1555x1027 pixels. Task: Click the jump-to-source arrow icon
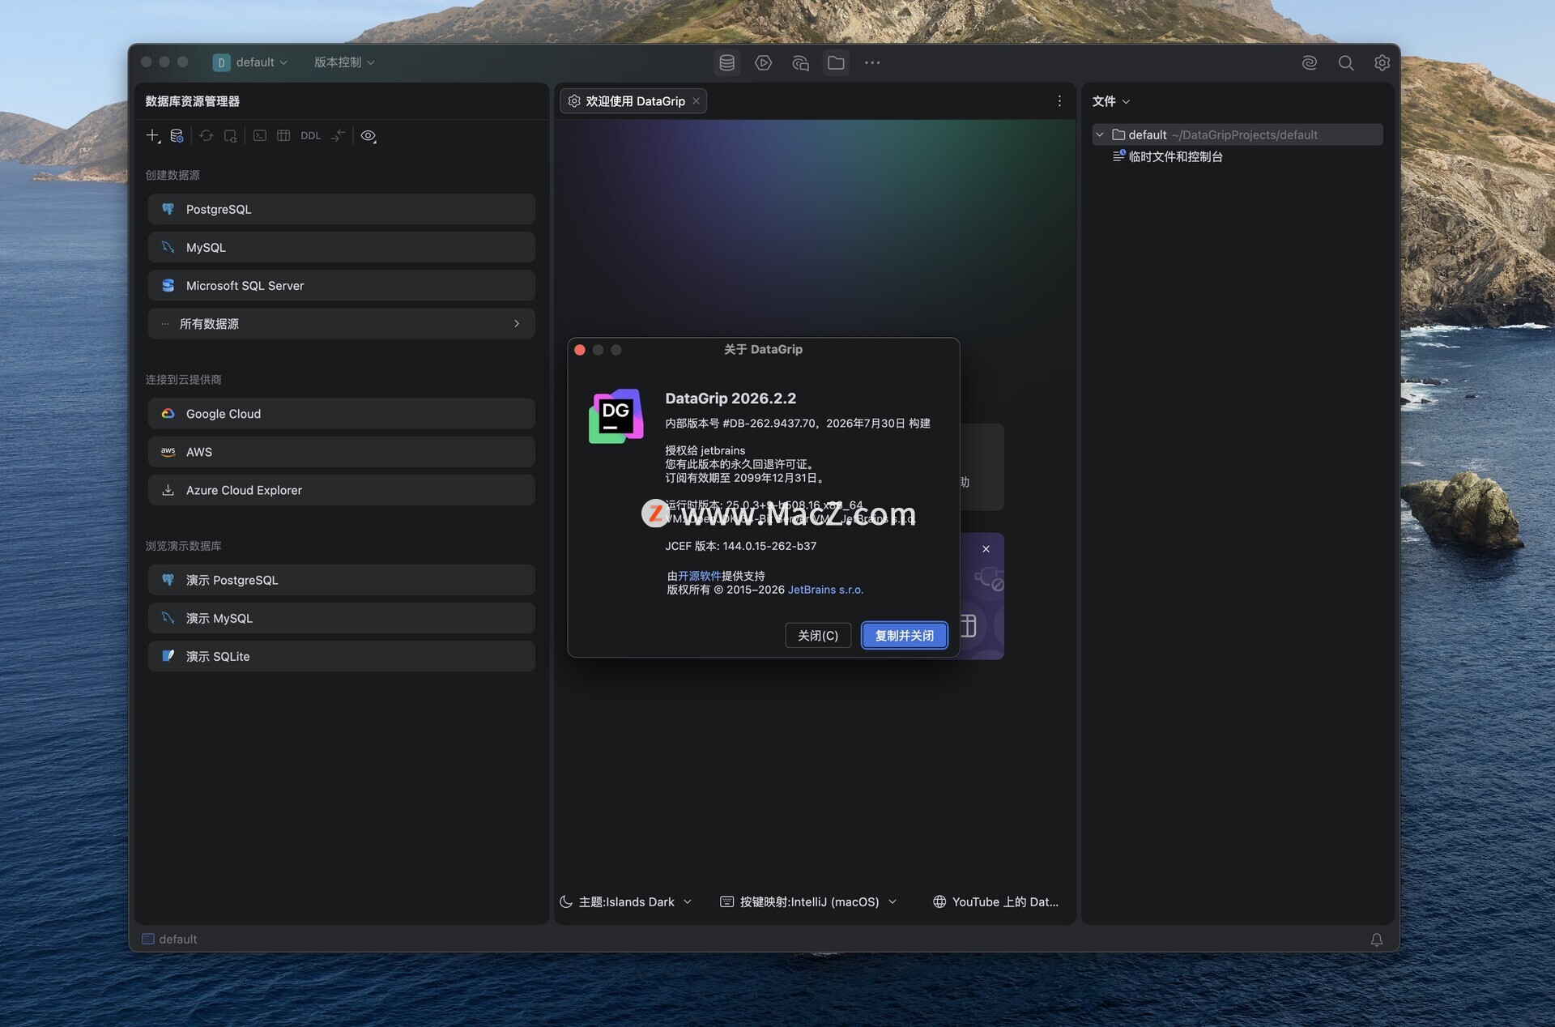pyautogui.click(x=339, y=135)
